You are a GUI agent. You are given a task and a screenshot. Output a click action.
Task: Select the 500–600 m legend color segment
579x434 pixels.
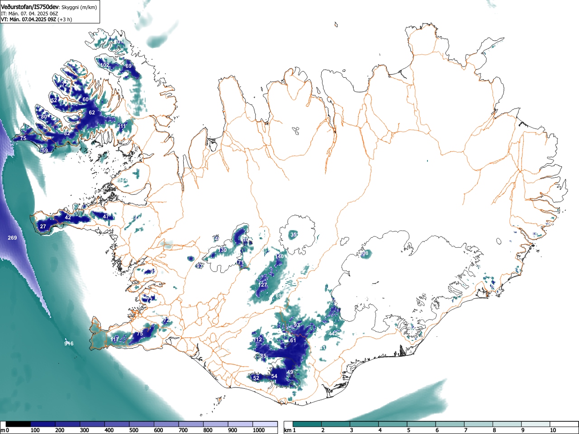tap(142, 424)
